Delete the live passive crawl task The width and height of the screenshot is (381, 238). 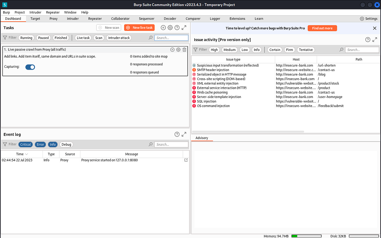[x=184, y=49]
